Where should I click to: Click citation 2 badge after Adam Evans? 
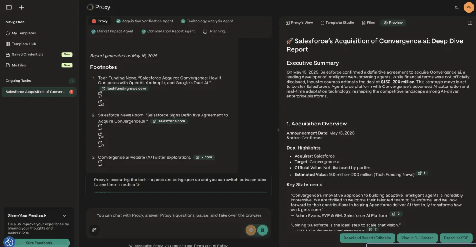(x=395, y=214)
